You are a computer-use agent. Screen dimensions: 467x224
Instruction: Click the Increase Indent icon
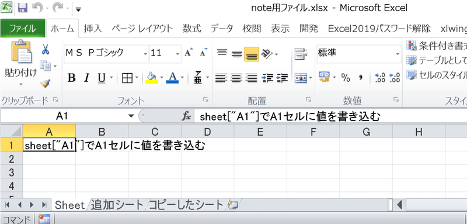pos(283,78)
